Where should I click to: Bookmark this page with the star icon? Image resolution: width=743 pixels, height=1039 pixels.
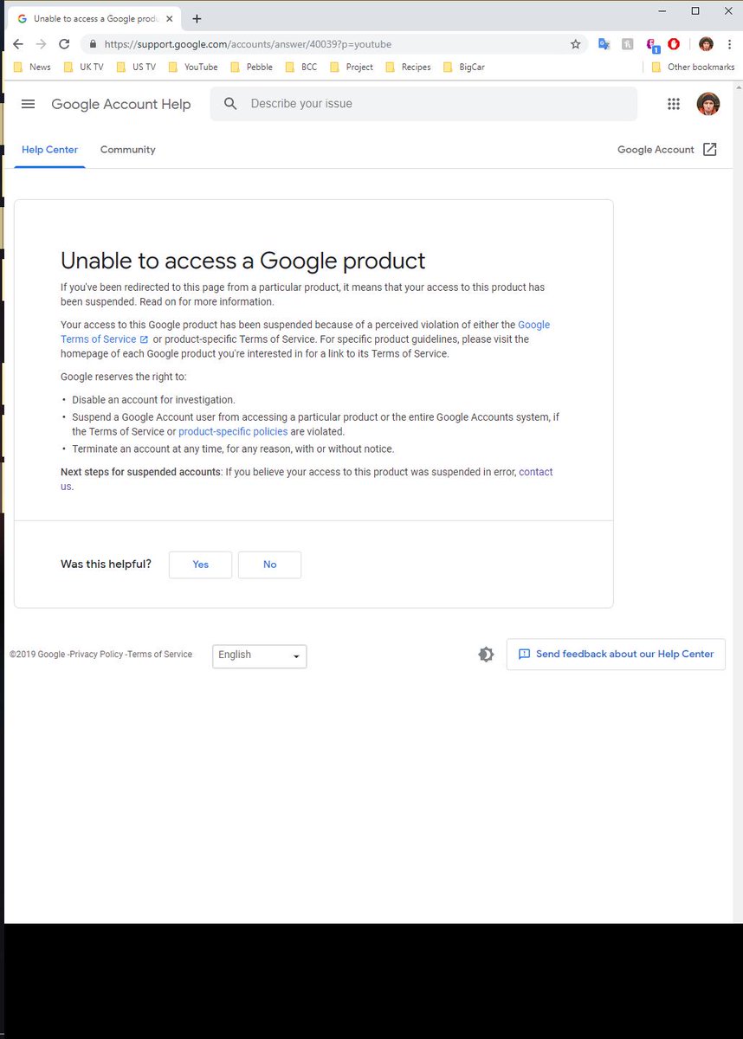575,44
